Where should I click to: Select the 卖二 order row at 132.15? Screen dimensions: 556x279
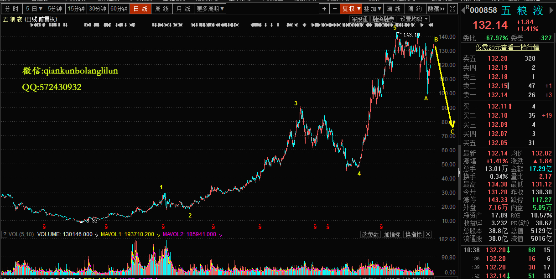508,86
